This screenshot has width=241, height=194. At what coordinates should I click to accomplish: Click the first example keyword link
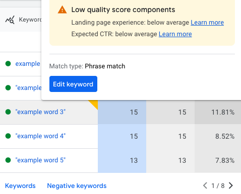(x=28, y=64)
